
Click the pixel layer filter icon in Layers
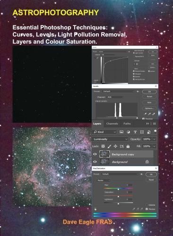pos(121,132)
